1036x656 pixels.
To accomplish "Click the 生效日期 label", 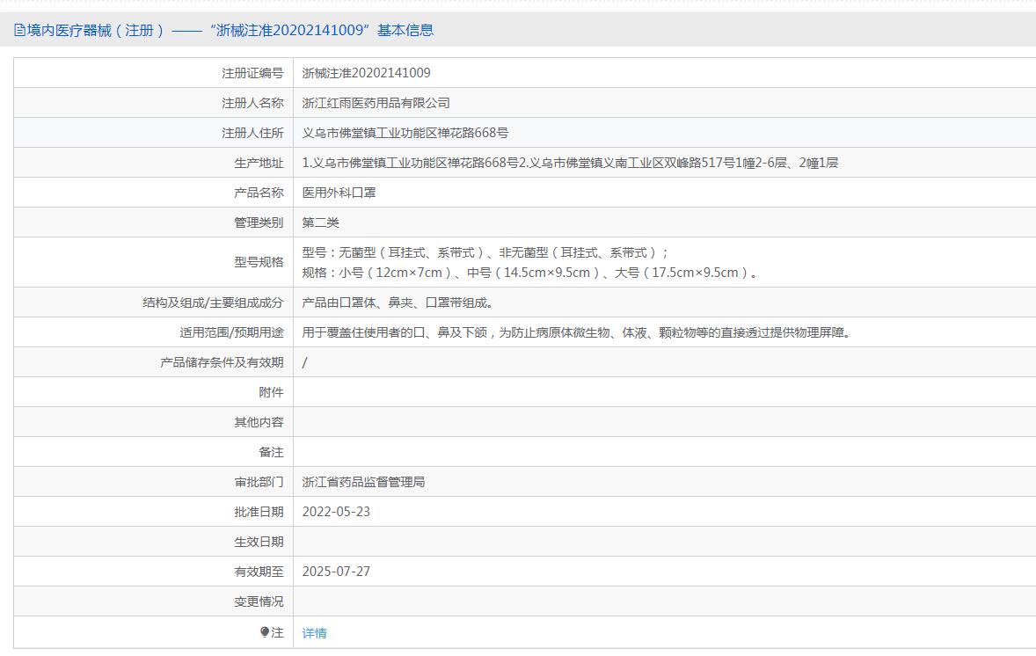I will pos(259,542).
